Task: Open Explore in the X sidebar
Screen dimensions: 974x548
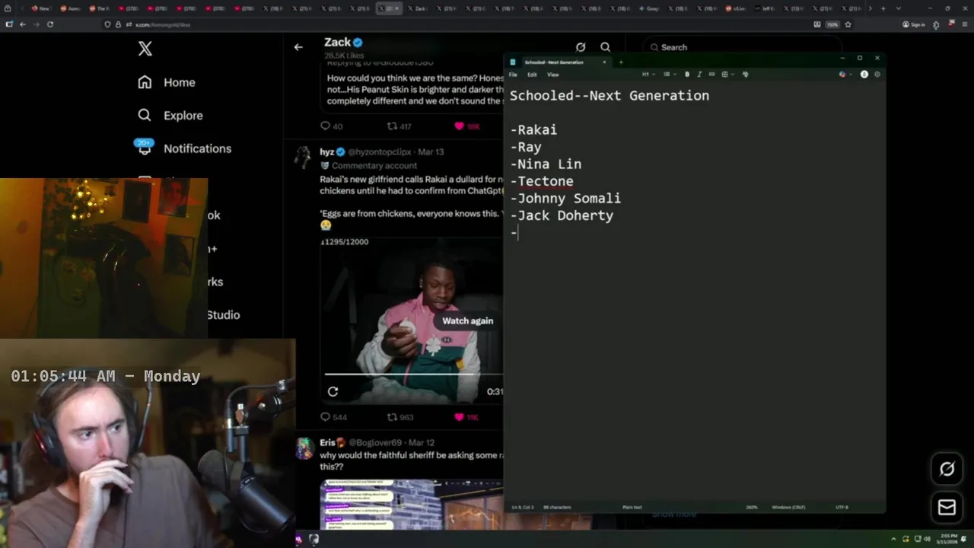Action: click(x=170, y=116)
